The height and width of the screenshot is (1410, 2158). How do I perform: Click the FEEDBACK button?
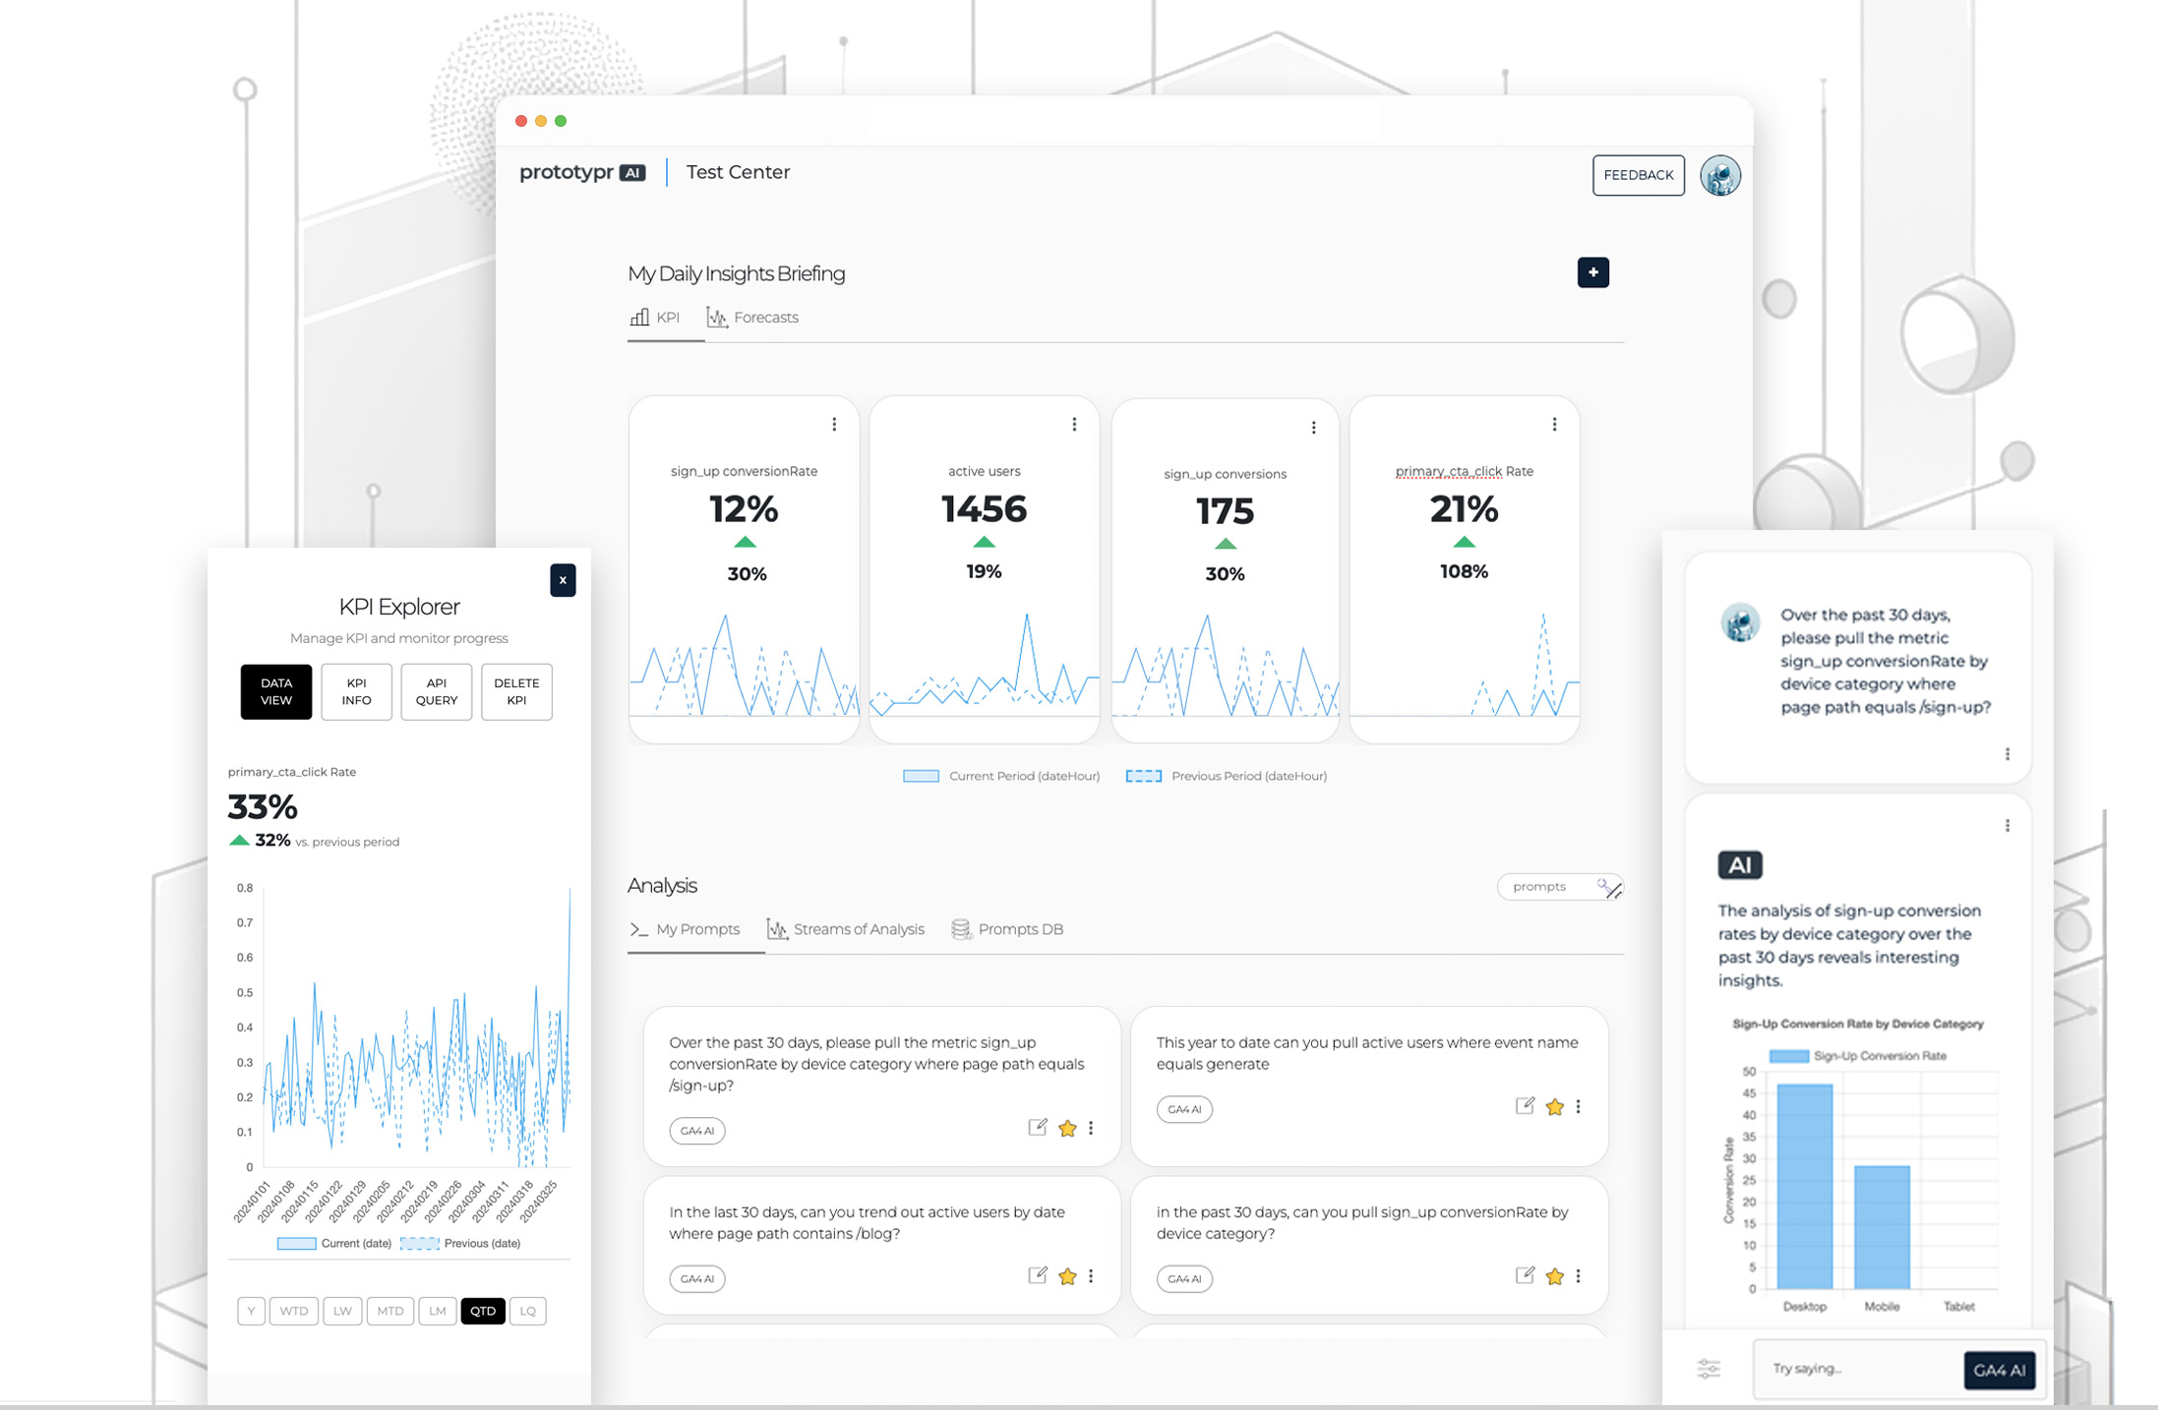pos(1638,175)
